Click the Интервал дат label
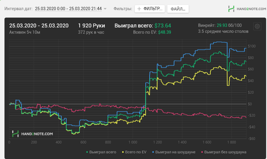Viewport: 267px width, 159px height. coord(18,9)
